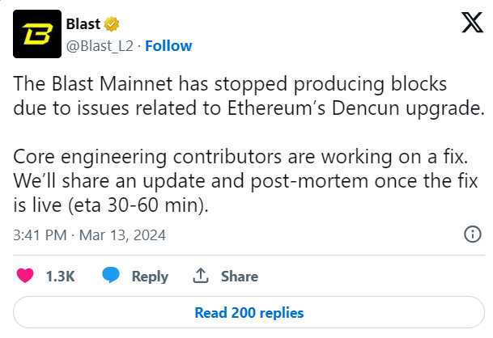
Task: Click the Share label
Action: [x=240, y=277]
